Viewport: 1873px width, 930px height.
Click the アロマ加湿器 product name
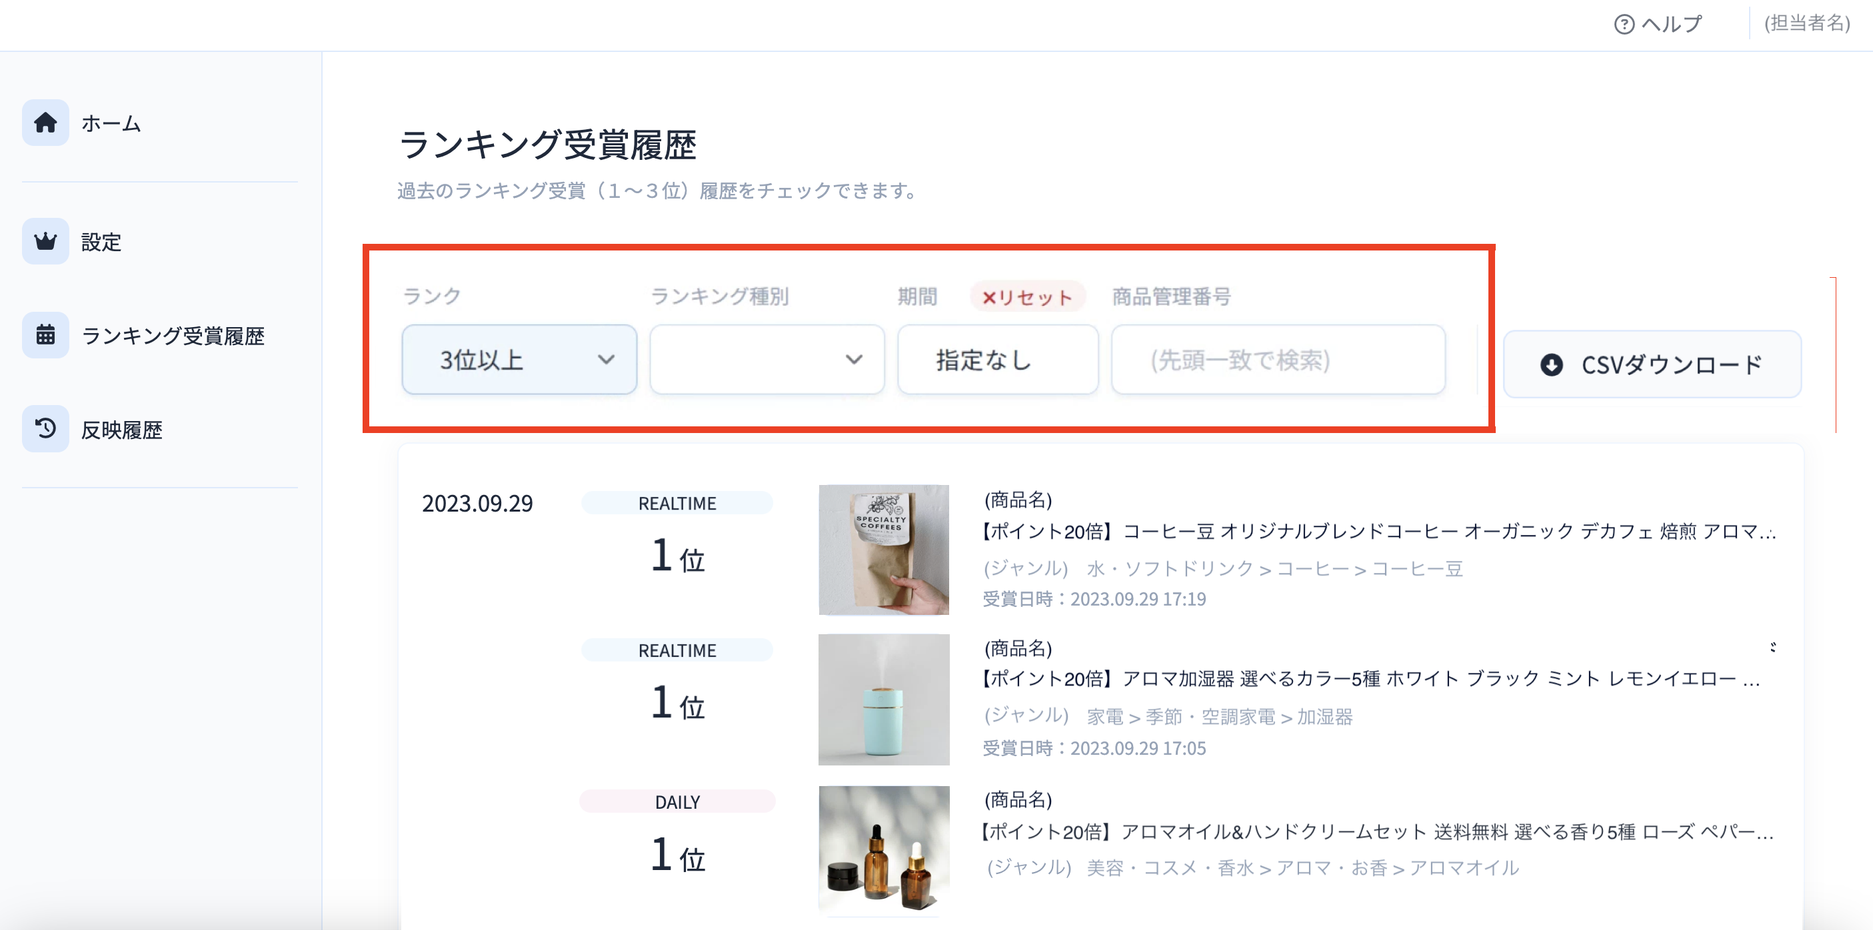[x=1370, y=679]
